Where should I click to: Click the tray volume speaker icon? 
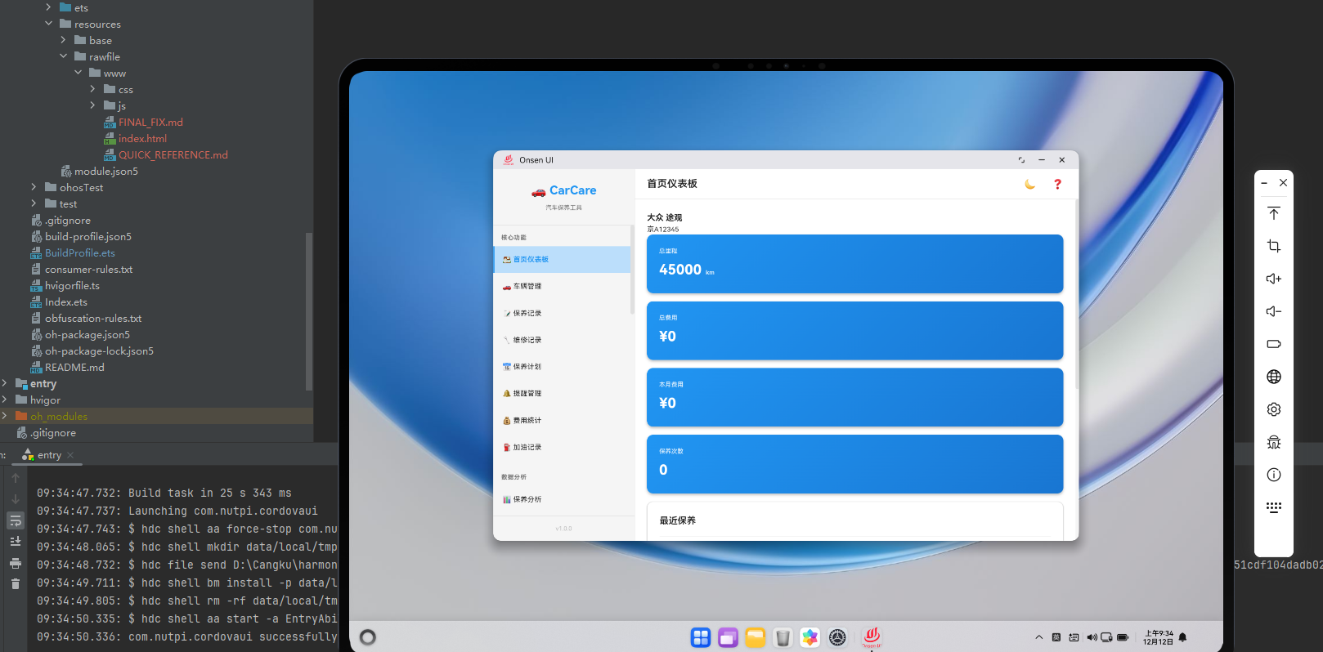tap(1091, 637)
